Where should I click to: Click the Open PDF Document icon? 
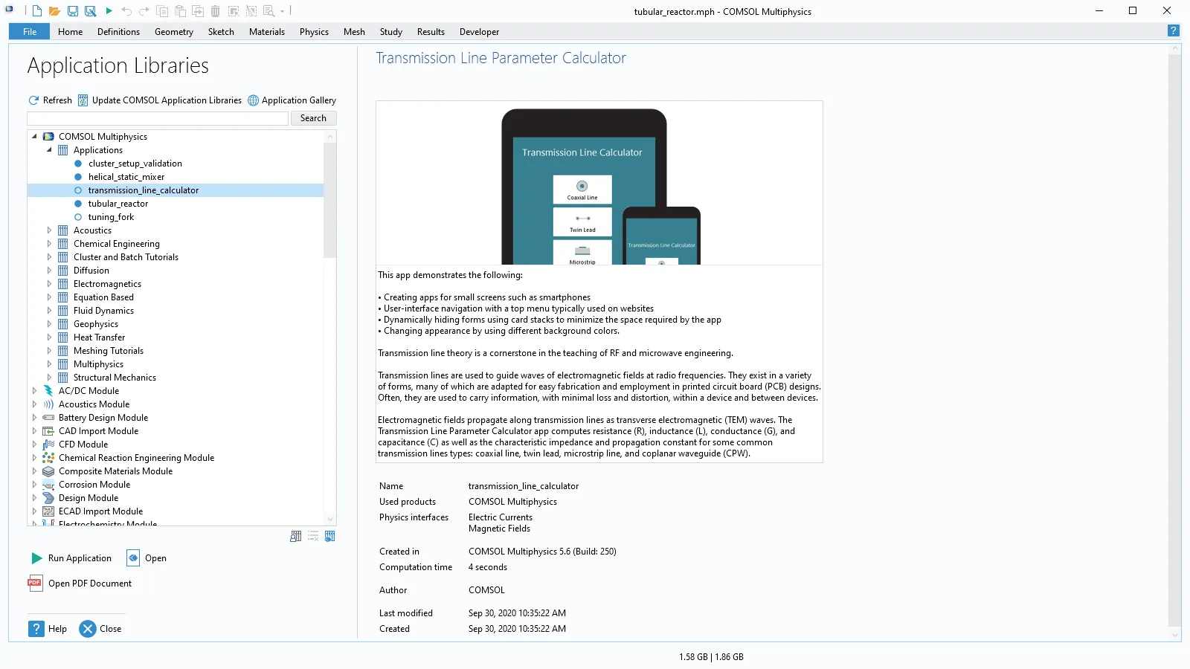click(35, 583)
